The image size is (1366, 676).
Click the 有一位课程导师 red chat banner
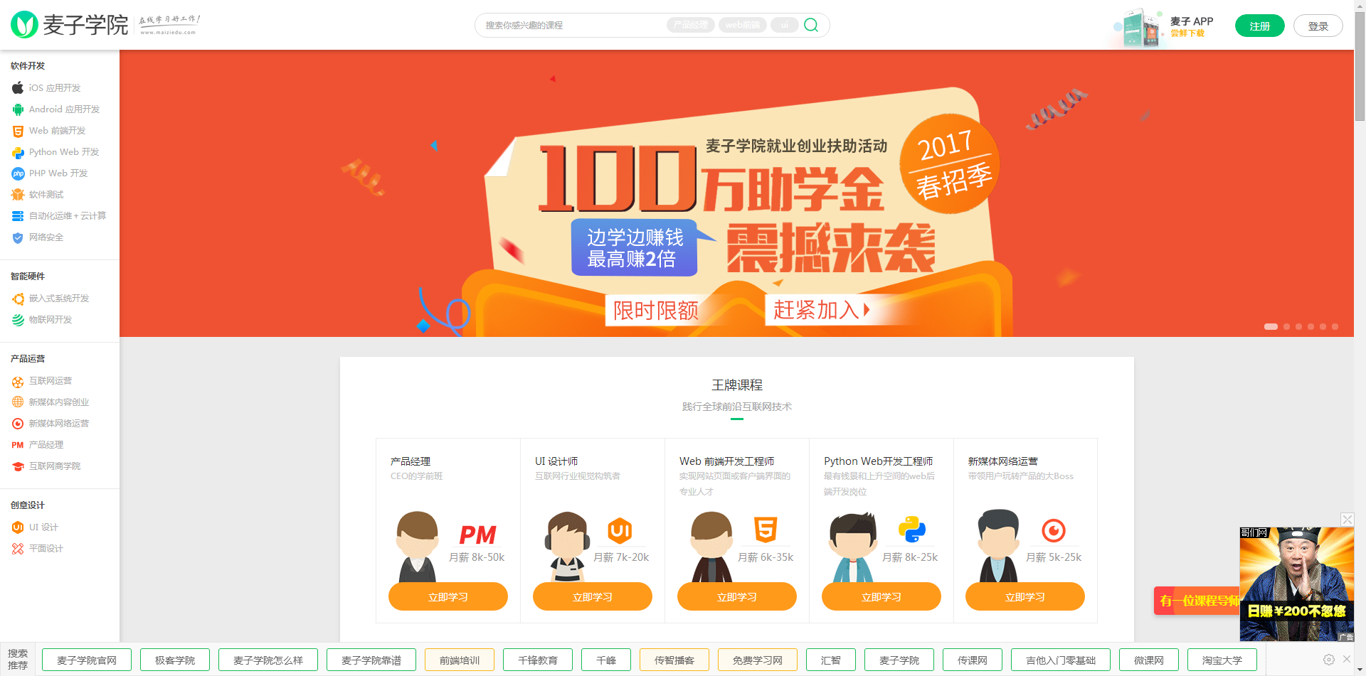point(1197,601)
